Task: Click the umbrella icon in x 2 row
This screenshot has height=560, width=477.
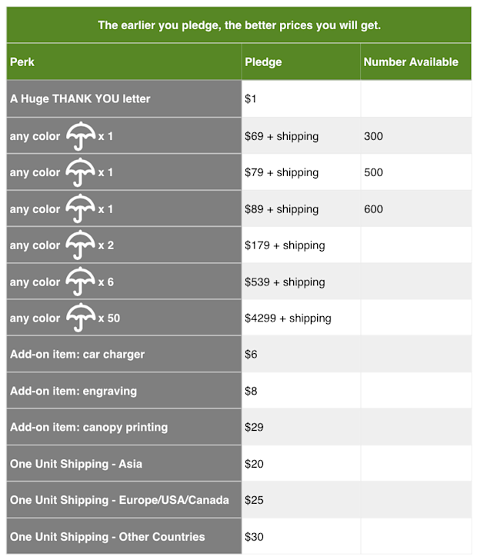Action: pos(81,245)
